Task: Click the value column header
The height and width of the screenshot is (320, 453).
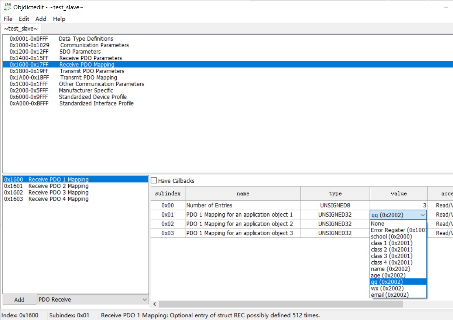Action: [399, 193]
